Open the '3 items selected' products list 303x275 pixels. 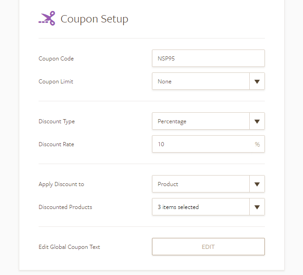click(201, 207)
